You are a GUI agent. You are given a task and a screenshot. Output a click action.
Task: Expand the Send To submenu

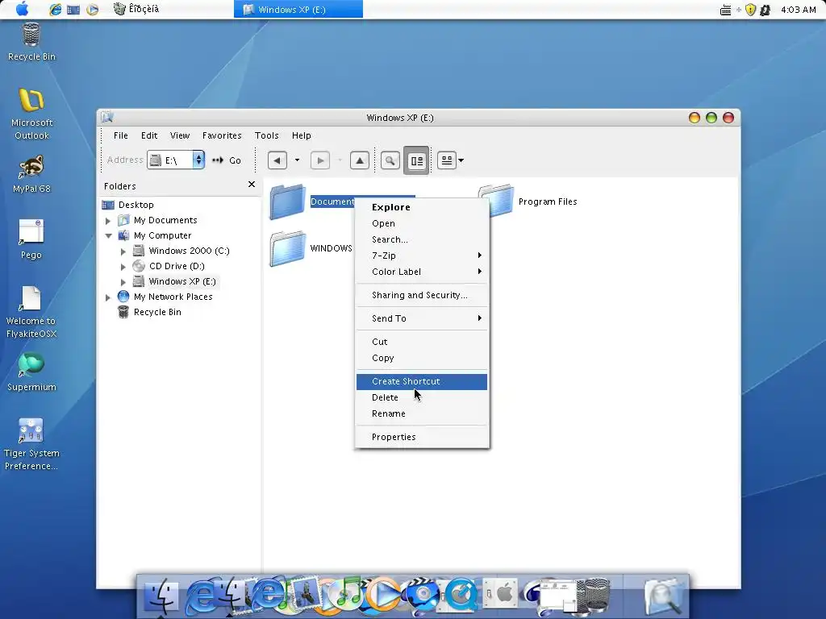tap(421, 318)
